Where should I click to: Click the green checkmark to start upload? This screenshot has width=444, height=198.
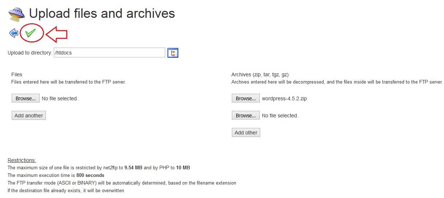[x=31, y=33]
